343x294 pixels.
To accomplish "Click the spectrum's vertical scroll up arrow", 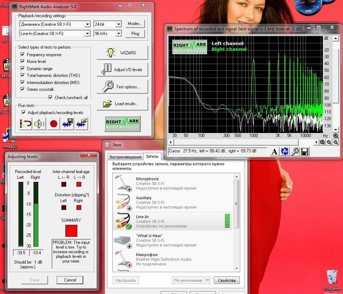I will point(335,39).
